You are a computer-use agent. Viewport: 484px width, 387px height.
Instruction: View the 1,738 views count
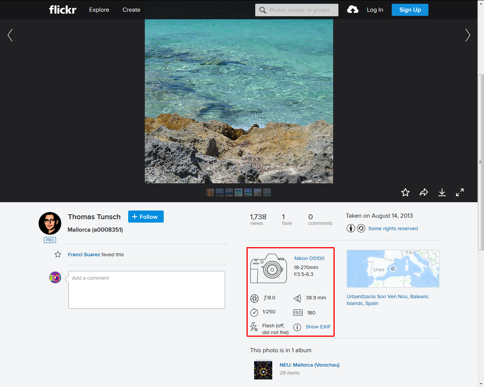pos(258,219)
